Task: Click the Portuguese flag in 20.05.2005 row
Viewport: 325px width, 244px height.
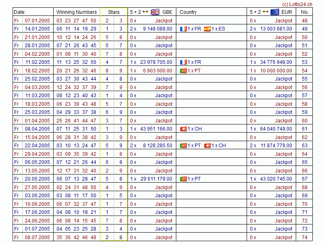Action: 183,179
